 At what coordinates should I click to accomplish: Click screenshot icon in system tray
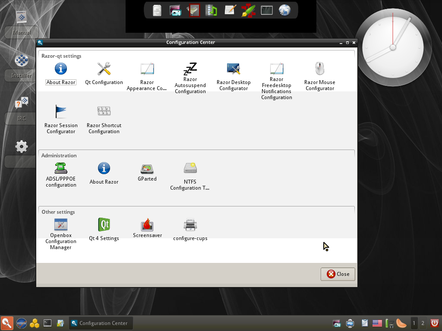coord(337,323)
